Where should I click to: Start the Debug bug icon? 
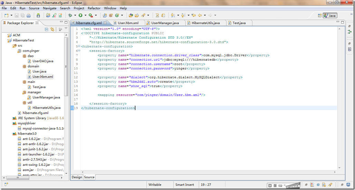point(70,15)
